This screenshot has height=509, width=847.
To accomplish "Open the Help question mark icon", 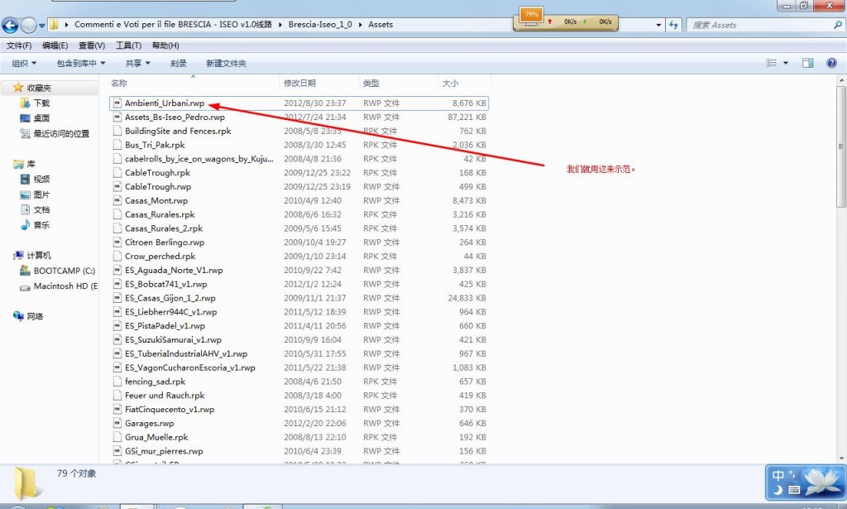I will [x=831, y=63].
